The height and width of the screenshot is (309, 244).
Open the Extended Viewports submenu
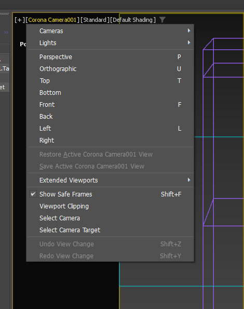(x=111, y=180)
